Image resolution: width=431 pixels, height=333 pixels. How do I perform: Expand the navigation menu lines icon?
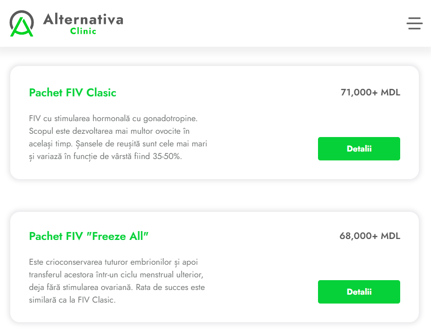point(414,23)
